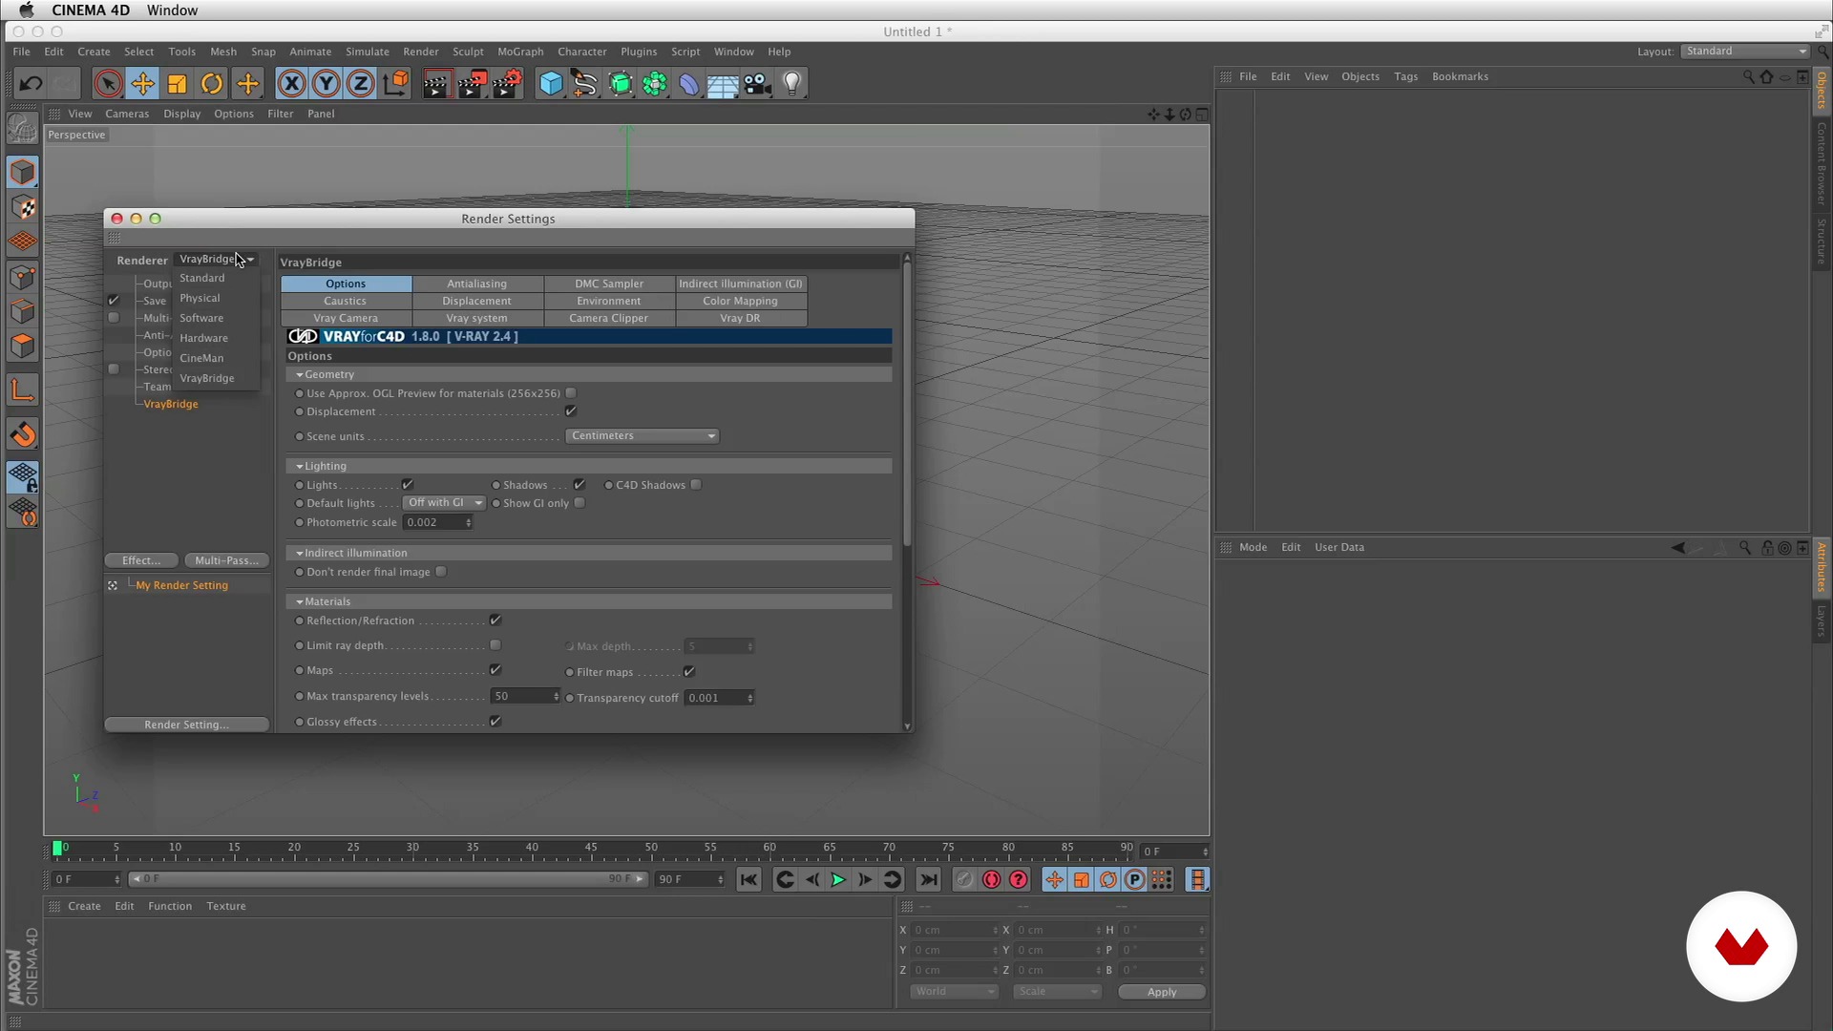Screen dimensions: 1833x1031
Task: Toggle Y axis lock
Action: coord(326,84)
